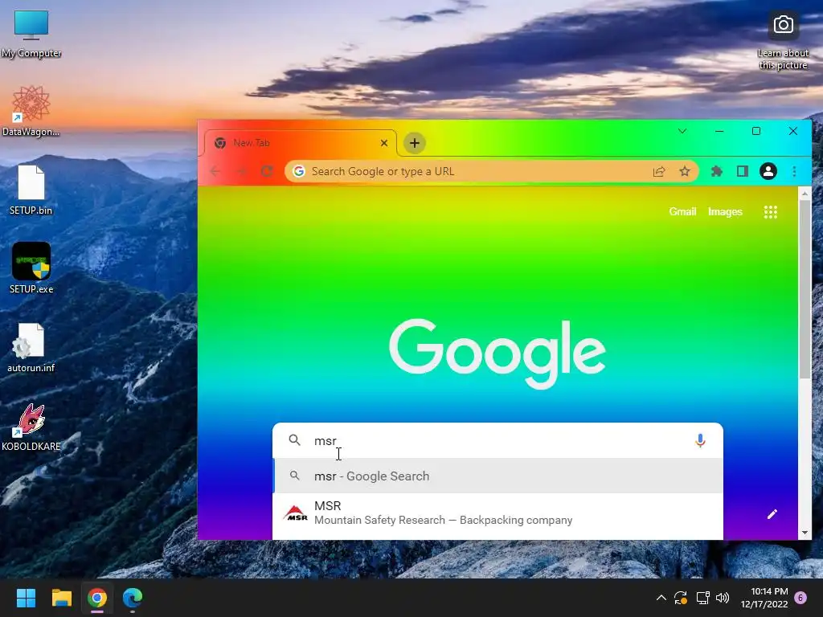Open volume control in tray
Image resolution: width=823 pixels, height=617 pixels.
[x=723, y=598]
